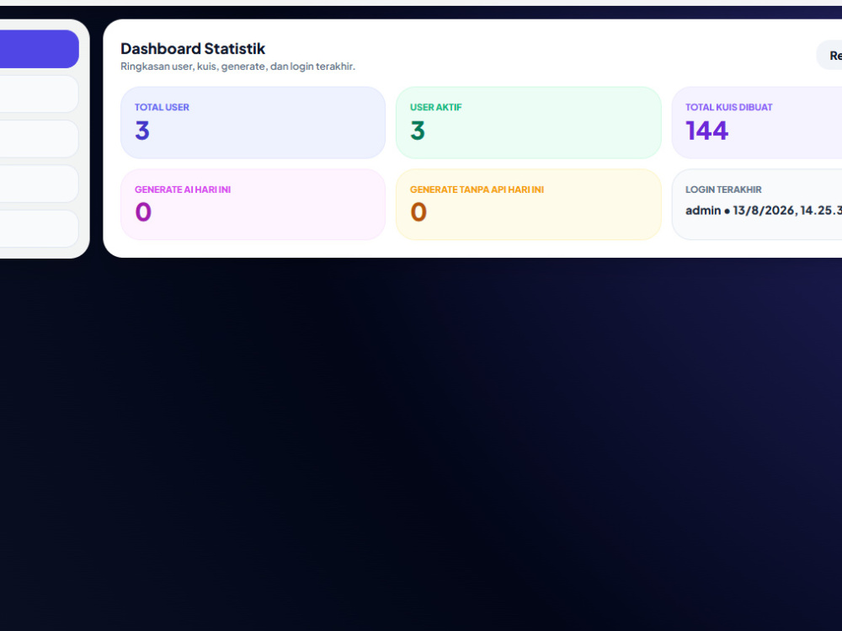842x631 pixels.
Task: Click the subtitle 'Ringkasan user, kuis, generate, dan login terakhir.'
Action: coord(238,66)
